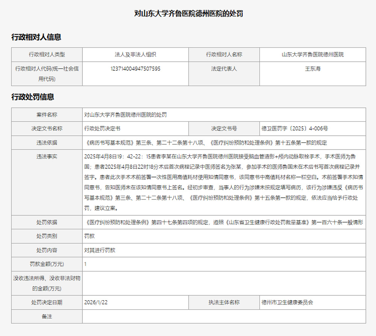This screenshot has height=336, width=376.
Task: Click the 行政相对人信息 section heading
Action: coord(36,37)
